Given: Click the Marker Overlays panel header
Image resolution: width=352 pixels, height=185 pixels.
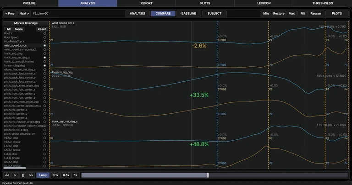Looking at the screenshot, I should point(26,23).
